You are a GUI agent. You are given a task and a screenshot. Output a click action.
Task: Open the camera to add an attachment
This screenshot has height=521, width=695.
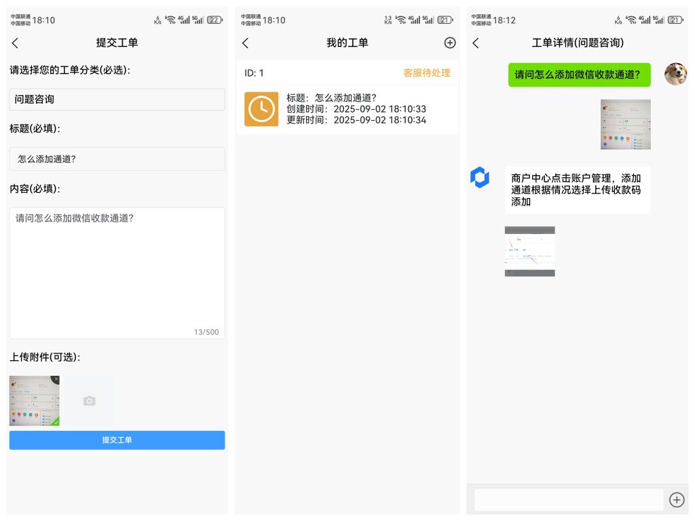click(x=88, y=400)
